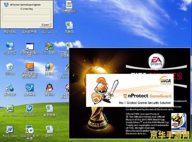Open the Excel file right of 金山卫士
The height and width of the screenshot is (142, 192).
(x=50, y=109)
